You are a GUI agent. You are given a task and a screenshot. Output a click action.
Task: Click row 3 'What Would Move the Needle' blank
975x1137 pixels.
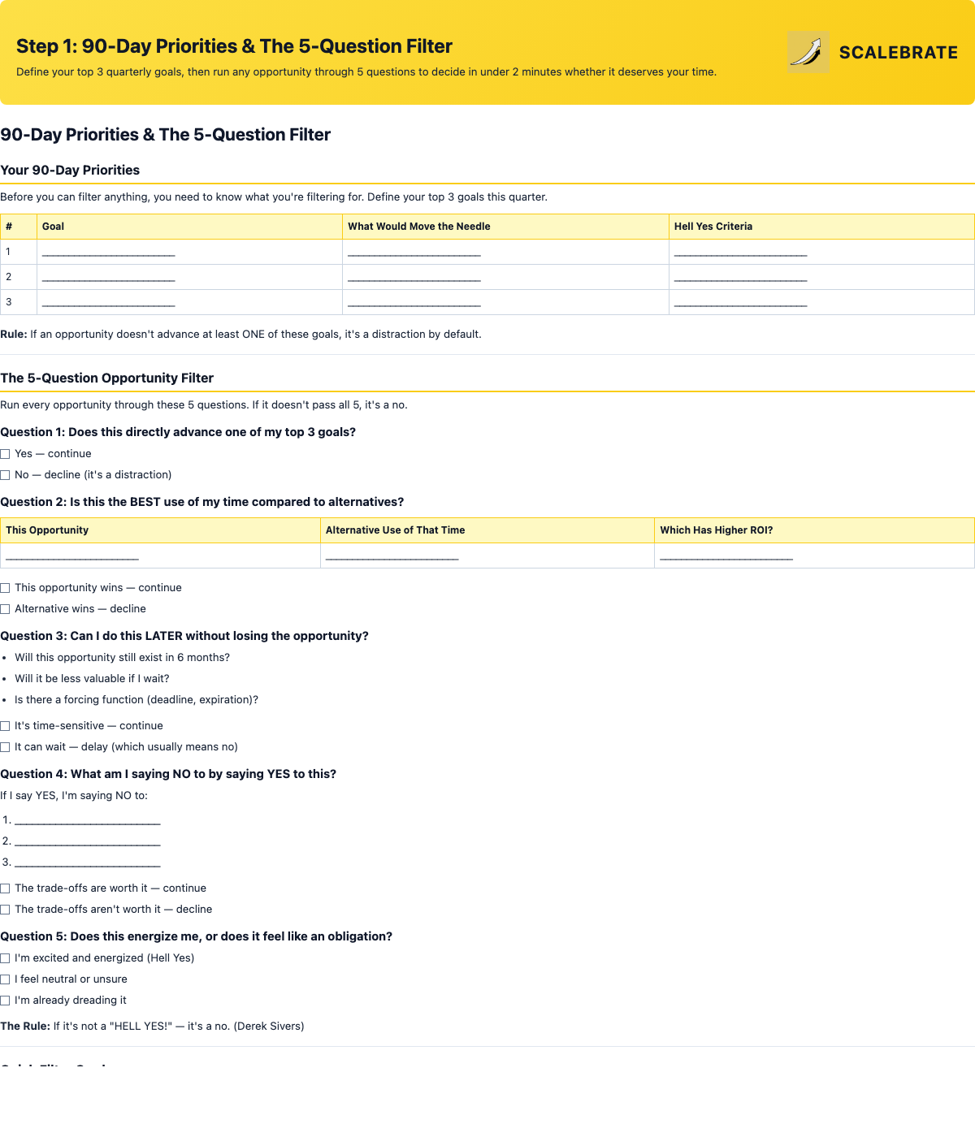tap(414, 303)
